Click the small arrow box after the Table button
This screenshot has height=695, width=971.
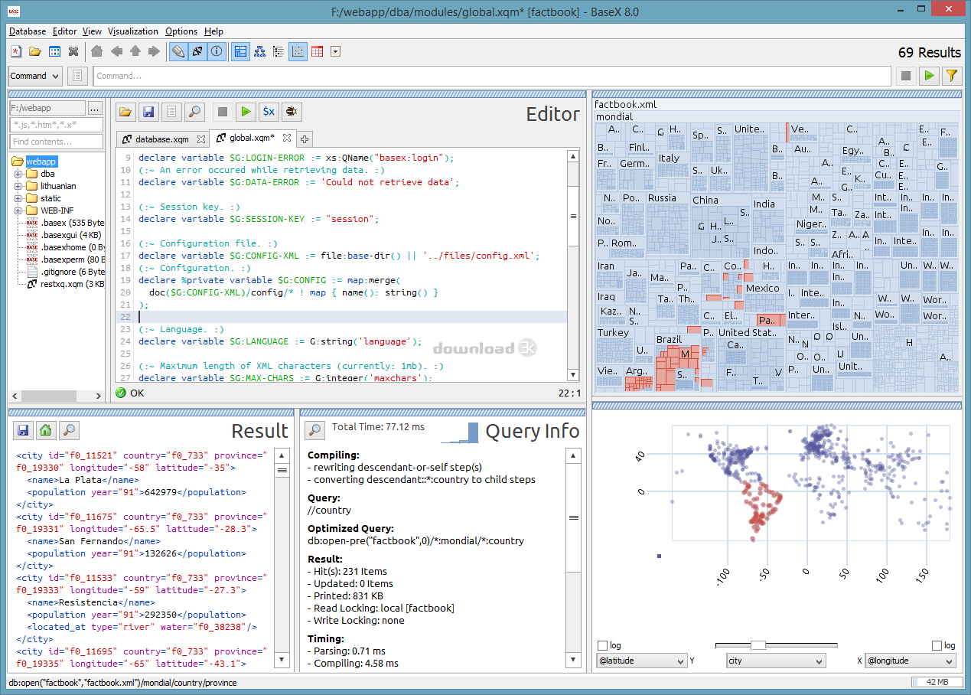point(335,52)
